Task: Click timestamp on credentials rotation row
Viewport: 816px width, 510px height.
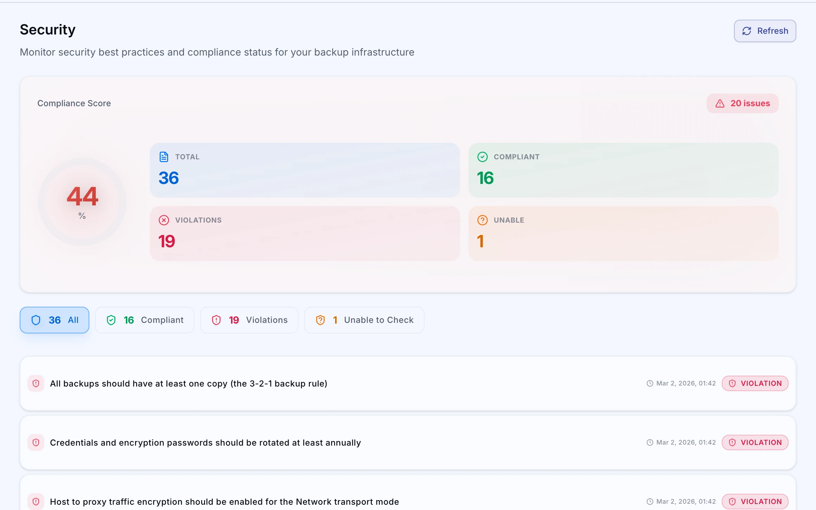Action: [x=686, y=442]
